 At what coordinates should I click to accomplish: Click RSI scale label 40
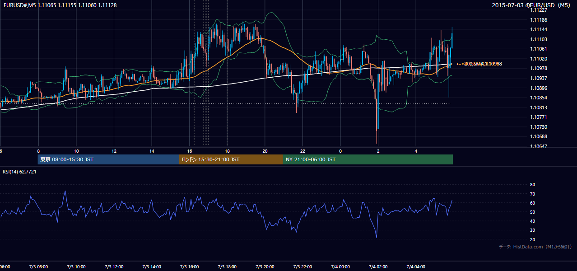(533, 221)
